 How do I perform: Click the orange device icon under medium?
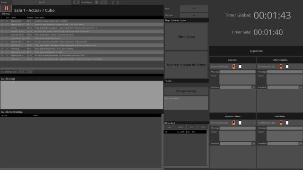(281, 123)
